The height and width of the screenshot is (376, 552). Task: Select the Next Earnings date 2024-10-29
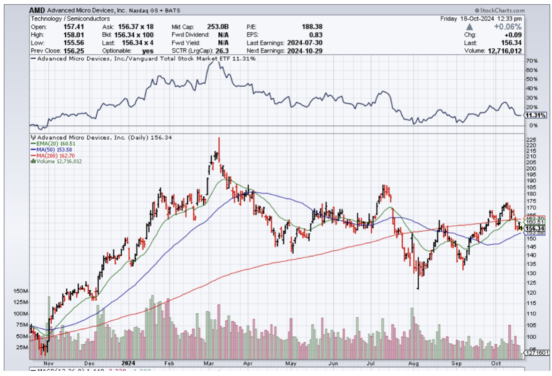click(x=305, y=51)
